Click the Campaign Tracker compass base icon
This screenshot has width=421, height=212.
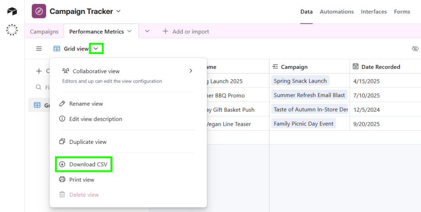pos(39,12)
